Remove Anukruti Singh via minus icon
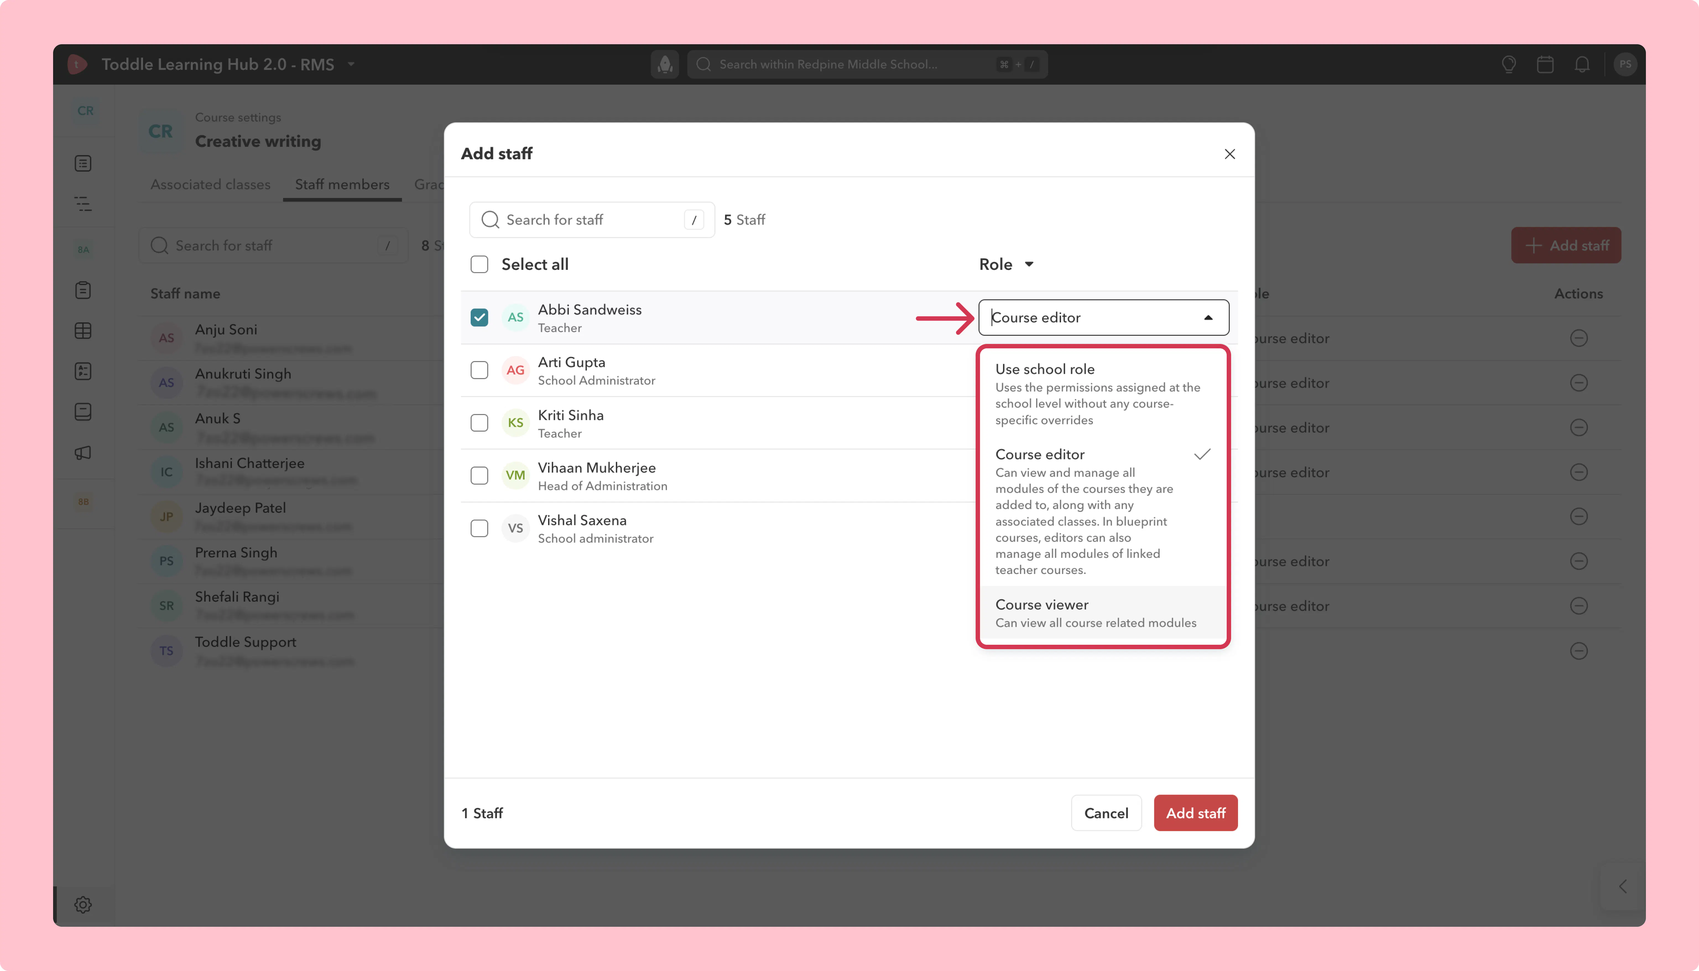This screenshot has height=971, width=1699. [1578, 383]
